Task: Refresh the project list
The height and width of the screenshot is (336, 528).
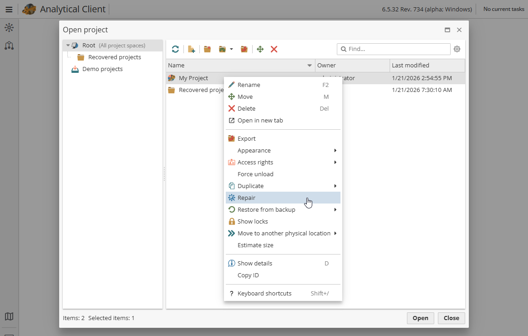Action: [x=175, y=49]
